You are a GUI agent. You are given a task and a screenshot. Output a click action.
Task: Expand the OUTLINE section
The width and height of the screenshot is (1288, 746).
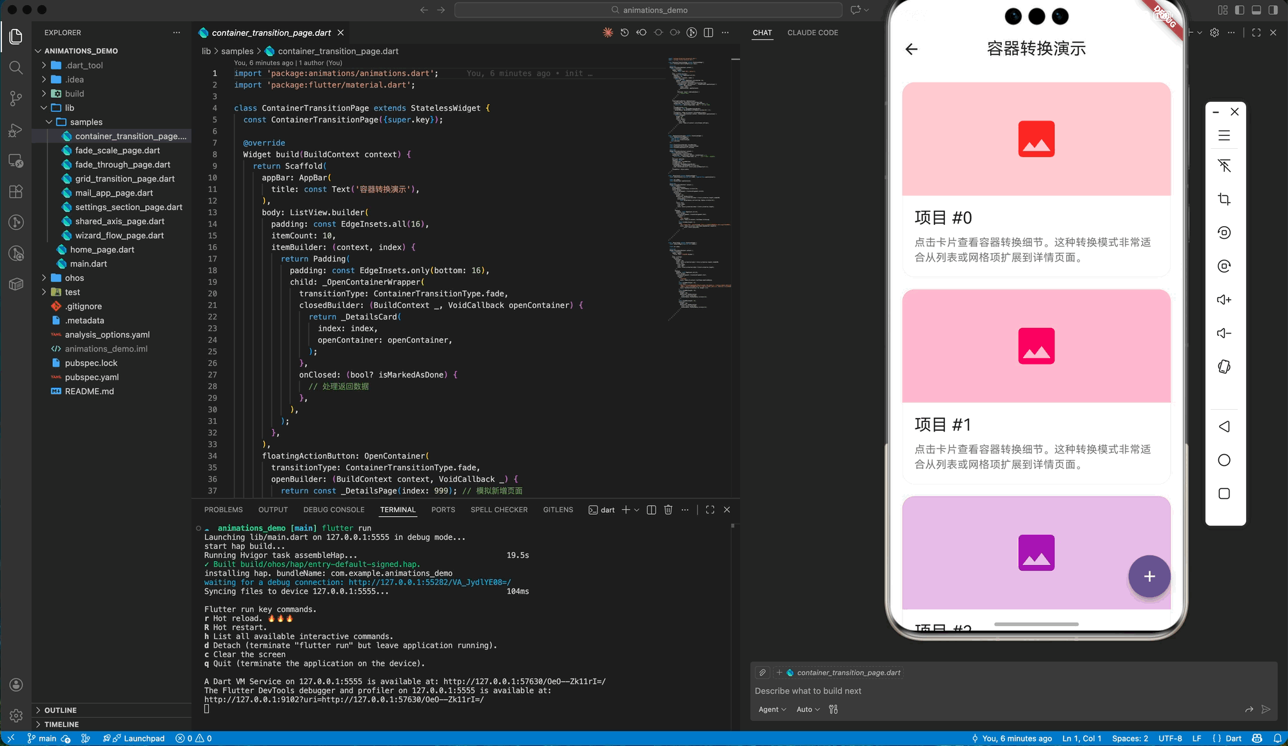(x=61, y=710)
